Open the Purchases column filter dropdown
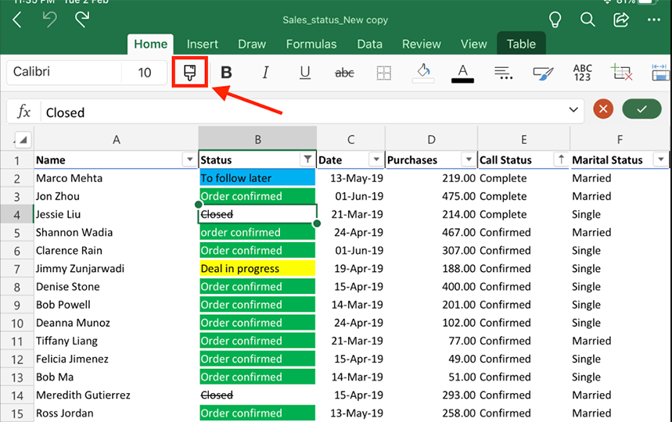This screenshot has width=672, height=422. coord(468,159)
